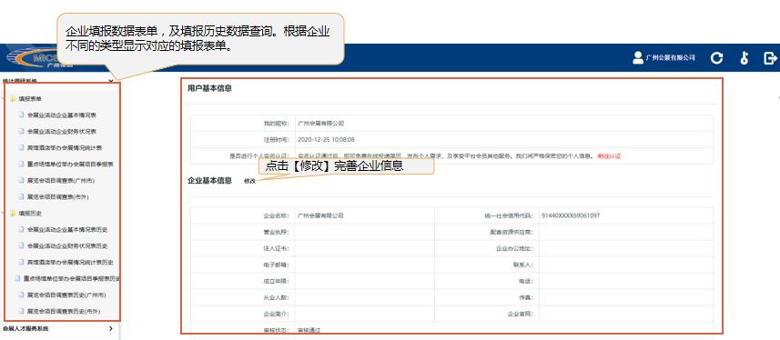Open the 会展业活动企业基本情况表 form

click(x=62, y=115)
